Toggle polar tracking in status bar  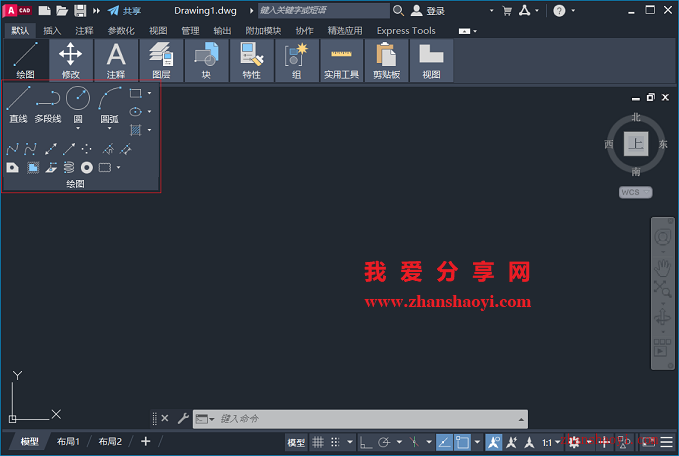click(384, 442)
